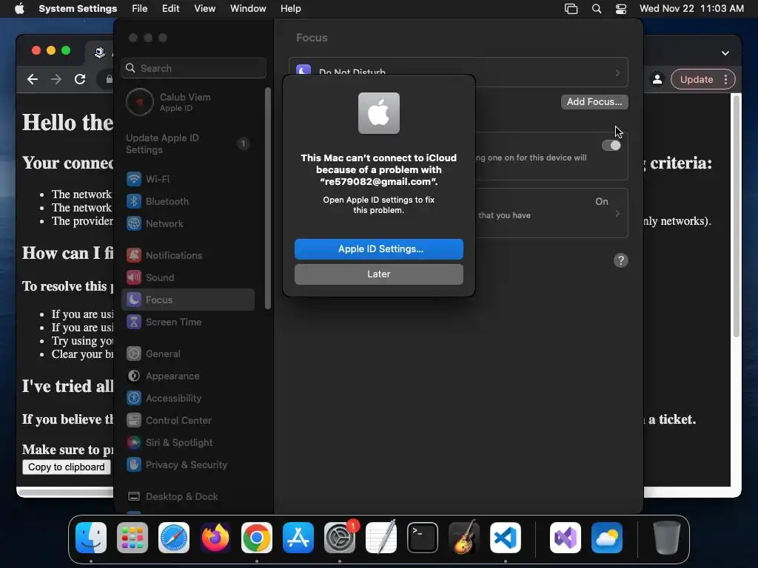758x568 pixels.
Task: Click the System Settings search field
Action: tap(193, 68)
